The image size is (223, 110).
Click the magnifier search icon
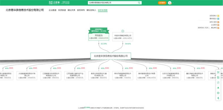(139, 3)
